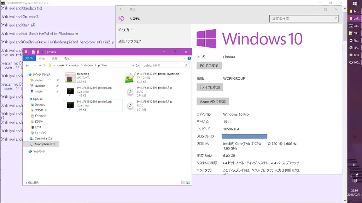Open ホーム ribbon tab

pyautogui.click(x=42, y=59)
